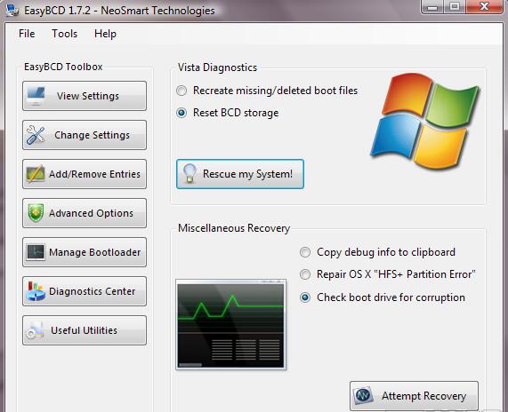508x412 pixels.
Task: Click the Manage Bootloader monitor icon
Action: click(x=36, y=252)
